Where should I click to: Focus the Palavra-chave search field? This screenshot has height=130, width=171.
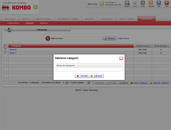click(83, 38)
